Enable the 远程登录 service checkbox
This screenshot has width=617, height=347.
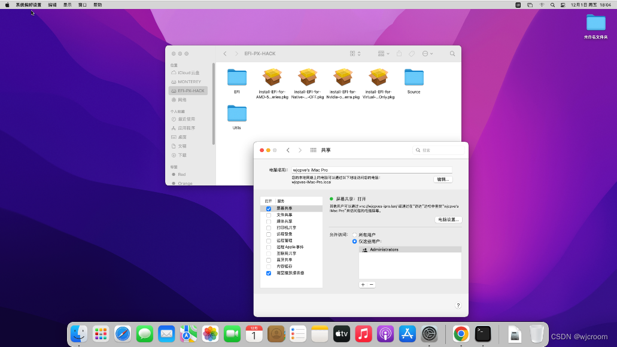point(268,235)
